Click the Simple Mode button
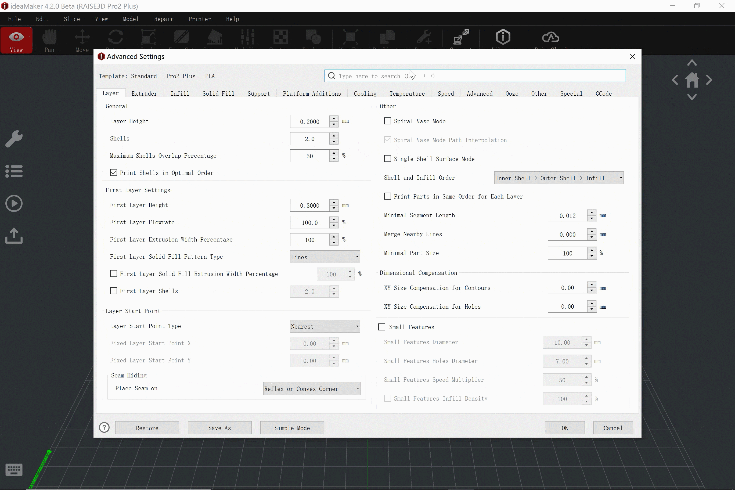The width and height of the screenshot is (735, 490). click(x=292, y=428)
